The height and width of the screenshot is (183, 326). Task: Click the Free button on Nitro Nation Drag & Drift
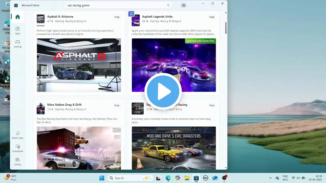pos(117,105)
